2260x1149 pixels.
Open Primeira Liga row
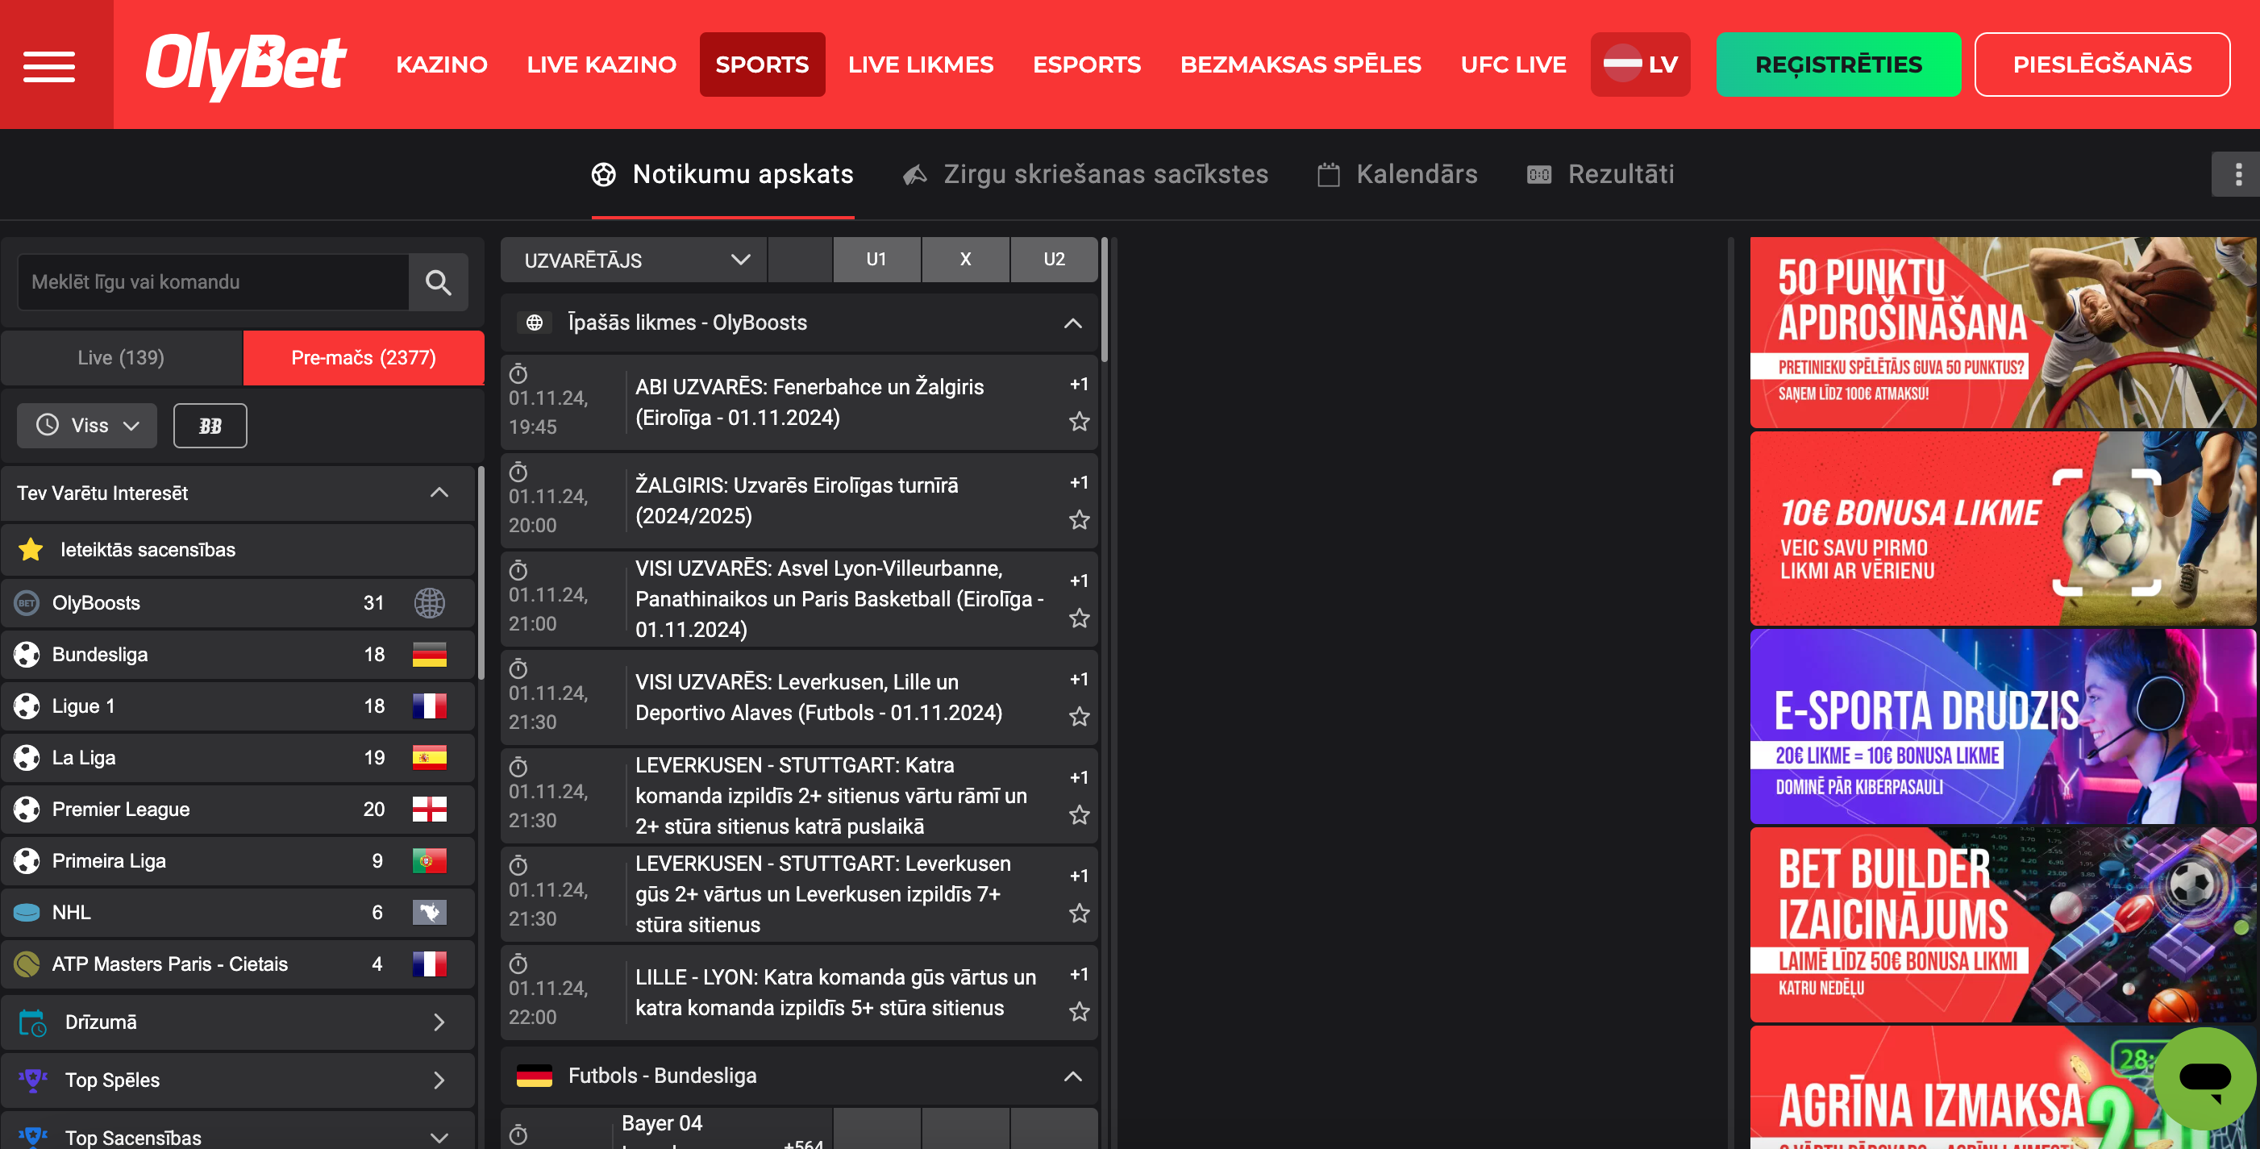[x=238, y=861]
